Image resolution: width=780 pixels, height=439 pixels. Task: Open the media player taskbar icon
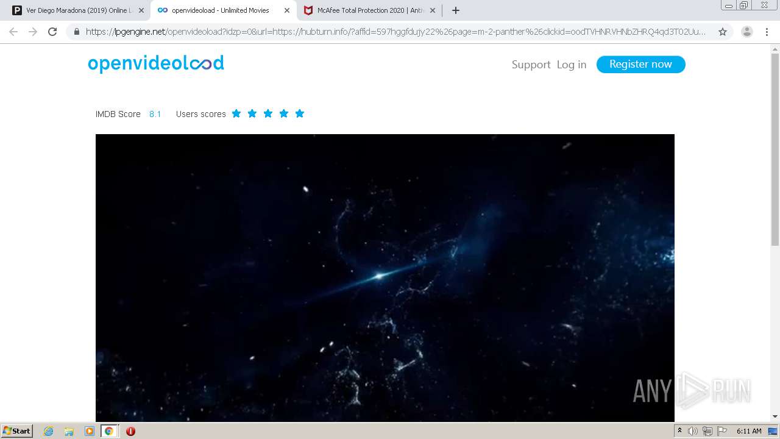pos(90,431)
